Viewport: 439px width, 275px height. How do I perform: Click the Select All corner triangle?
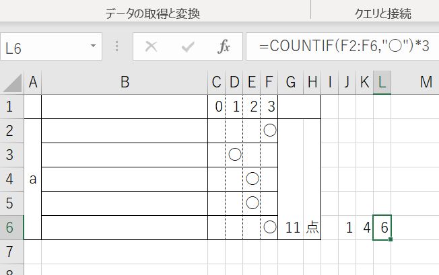13,83
